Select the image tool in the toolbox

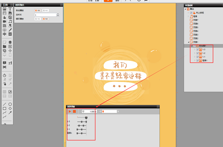pyautogui.click(x=4, y=9)
